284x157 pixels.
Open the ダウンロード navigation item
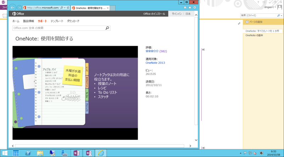pos(73,21)
